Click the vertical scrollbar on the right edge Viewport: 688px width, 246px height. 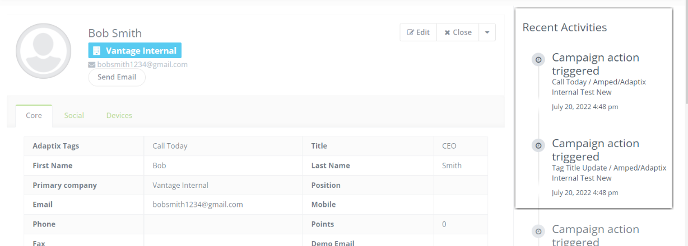(x=685, y=56)
